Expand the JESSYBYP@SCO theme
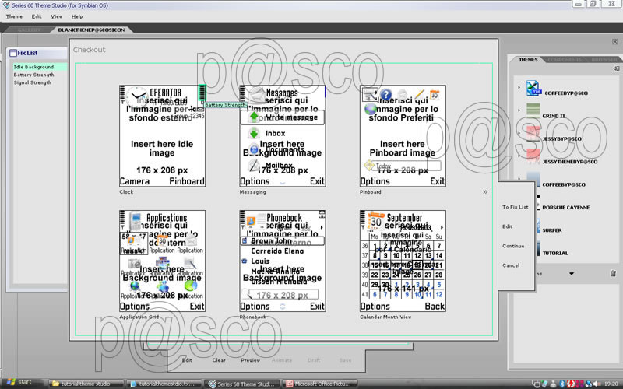Viewport: 623px width, 389px height. [519, 133]
